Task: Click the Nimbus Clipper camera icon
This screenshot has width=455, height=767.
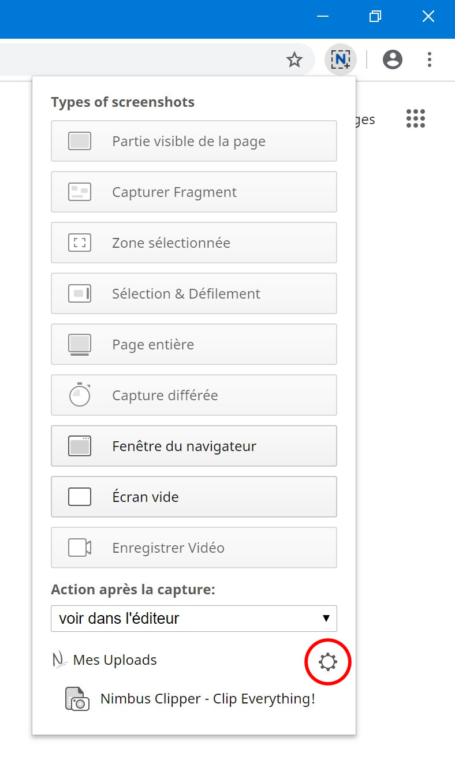Action: (x=77, y=699)
